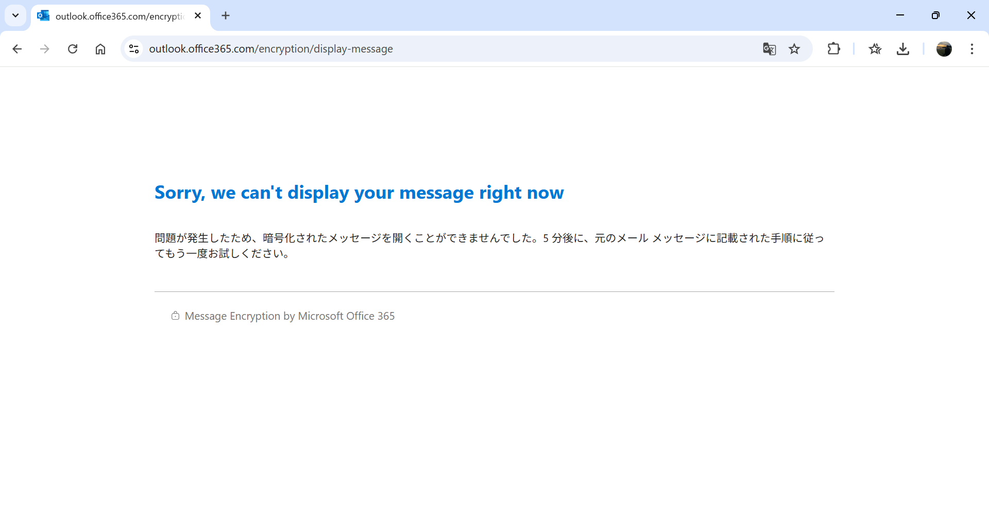Screen dimensions: 989x519
Task: Click 'Message Encryption by Microsoft Office 365' text
Action: tap(289, 316)
